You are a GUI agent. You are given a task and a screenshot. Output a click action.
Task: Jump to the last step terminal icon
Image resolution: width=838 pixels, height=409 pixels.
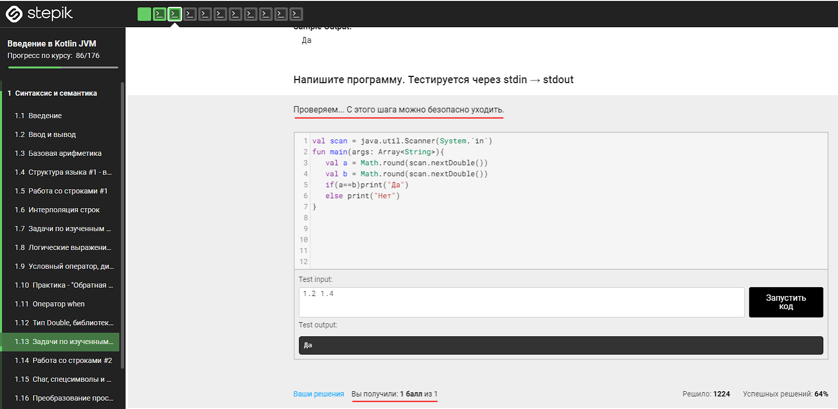[296, 14]
